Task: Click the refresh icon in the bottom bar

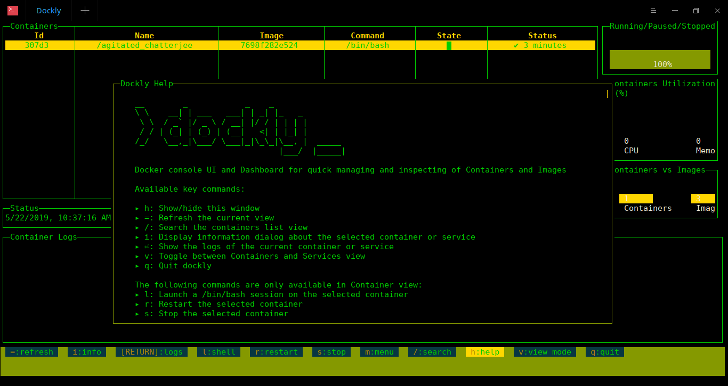Action: coord(31,351)
